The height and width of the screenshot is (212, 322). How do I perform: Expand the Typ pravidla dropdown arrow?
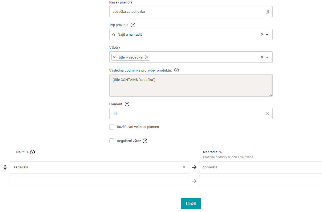267,35
